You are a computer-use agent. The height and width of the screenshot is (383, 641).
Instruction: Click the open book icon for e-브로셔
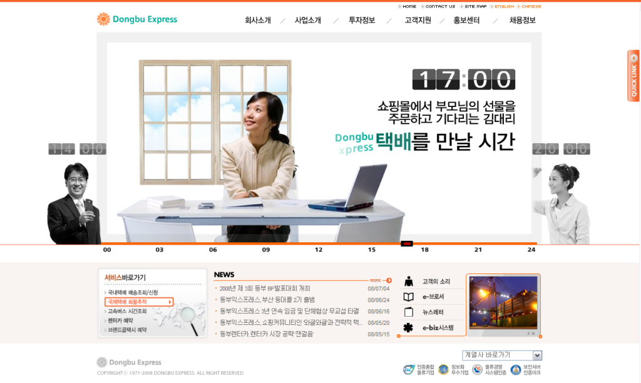pyautogui.click(x=408, y=297)
